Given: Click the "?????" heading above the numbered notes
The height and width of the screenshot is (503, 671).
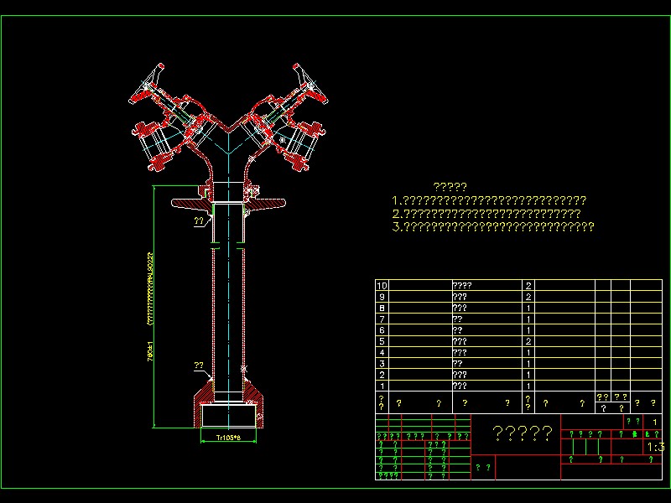Looking at the screenshot, I should (x=450, y=186).
